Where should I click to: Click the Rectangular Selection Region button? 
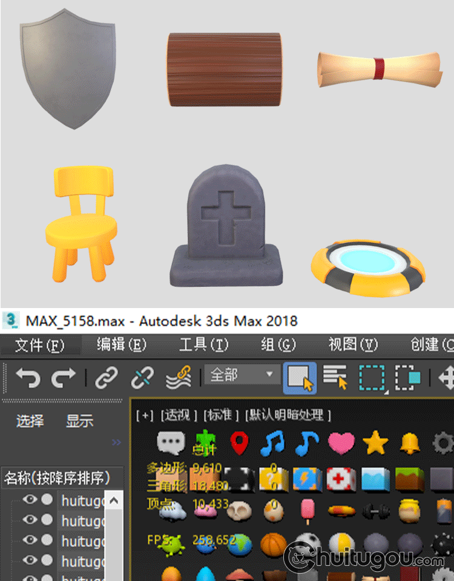(x=373, y=378)
